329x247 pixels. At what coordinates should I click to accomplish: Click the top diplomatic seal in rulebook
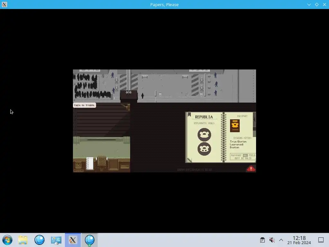[x=204, y=135]
